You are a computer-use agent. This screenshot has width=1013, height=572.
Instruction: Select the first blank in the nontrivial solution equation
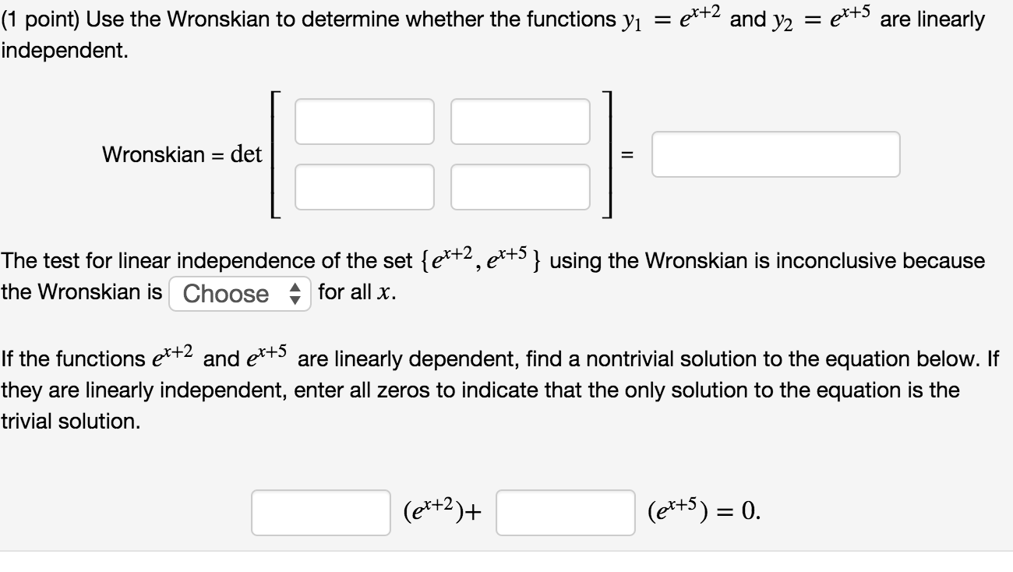319,514
